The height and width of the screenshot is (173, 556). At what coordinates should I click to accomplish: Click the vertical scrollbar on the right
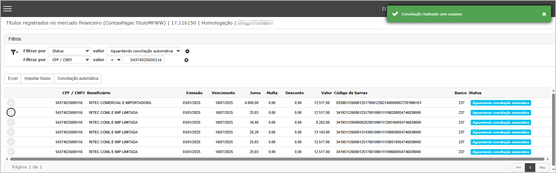point(553,130)
